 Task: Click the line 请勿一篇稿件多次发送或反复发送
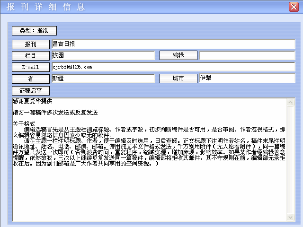pyautogui.click(x=55, y=113)
